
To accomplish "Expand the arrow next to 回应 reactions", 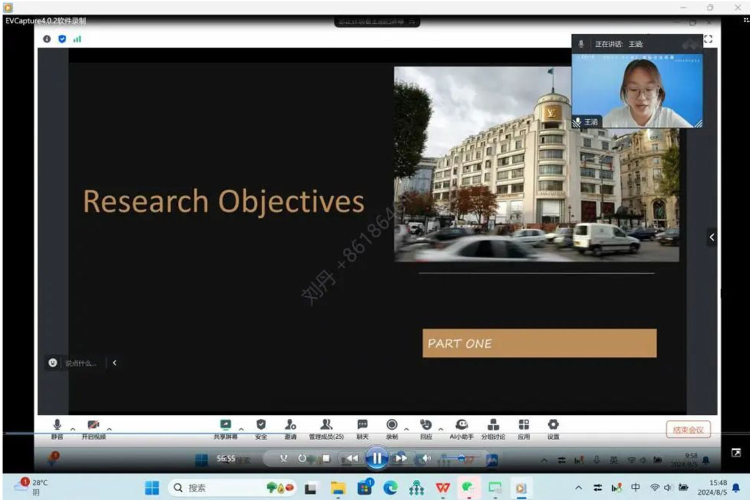I will pyautogui.click(x=441, y=428).
